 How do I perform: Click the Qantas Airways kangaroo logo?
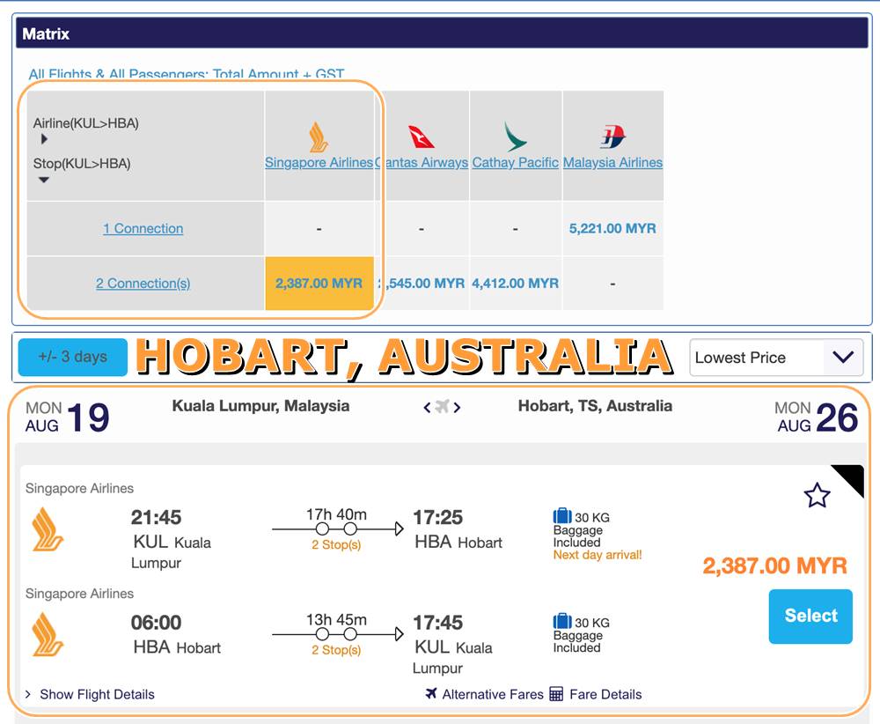click(x=421, y=137)
